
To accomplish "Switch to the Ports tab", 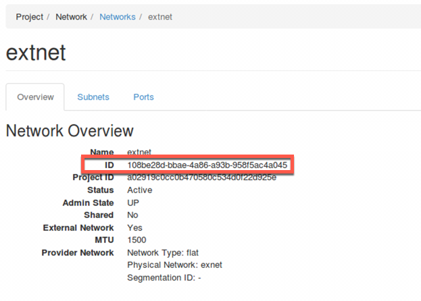I will coord(144,97).
